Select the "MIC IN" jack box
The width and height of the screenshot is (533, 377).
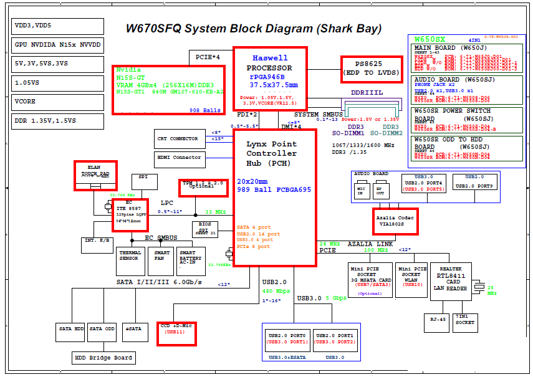tap(362, 190)
